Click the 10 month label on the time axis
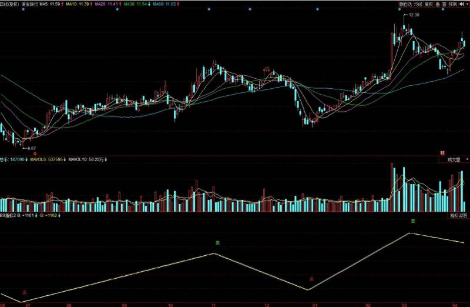The width and height of the screenshot is (470, 307). click(x=170, y=305)
